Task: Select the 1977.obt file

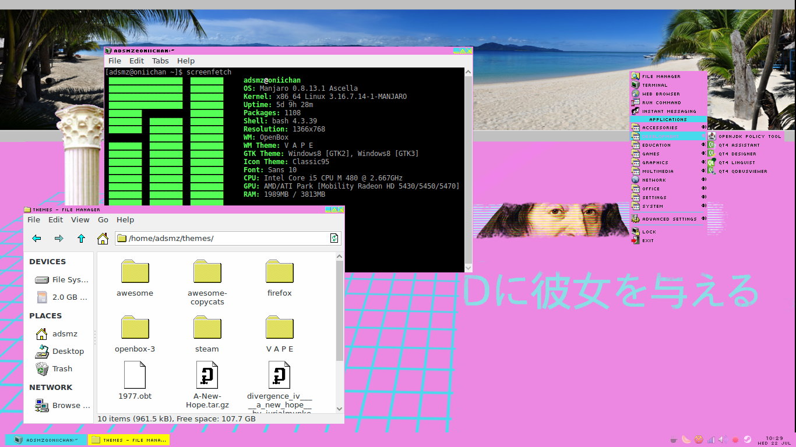Action: [135, 381]
